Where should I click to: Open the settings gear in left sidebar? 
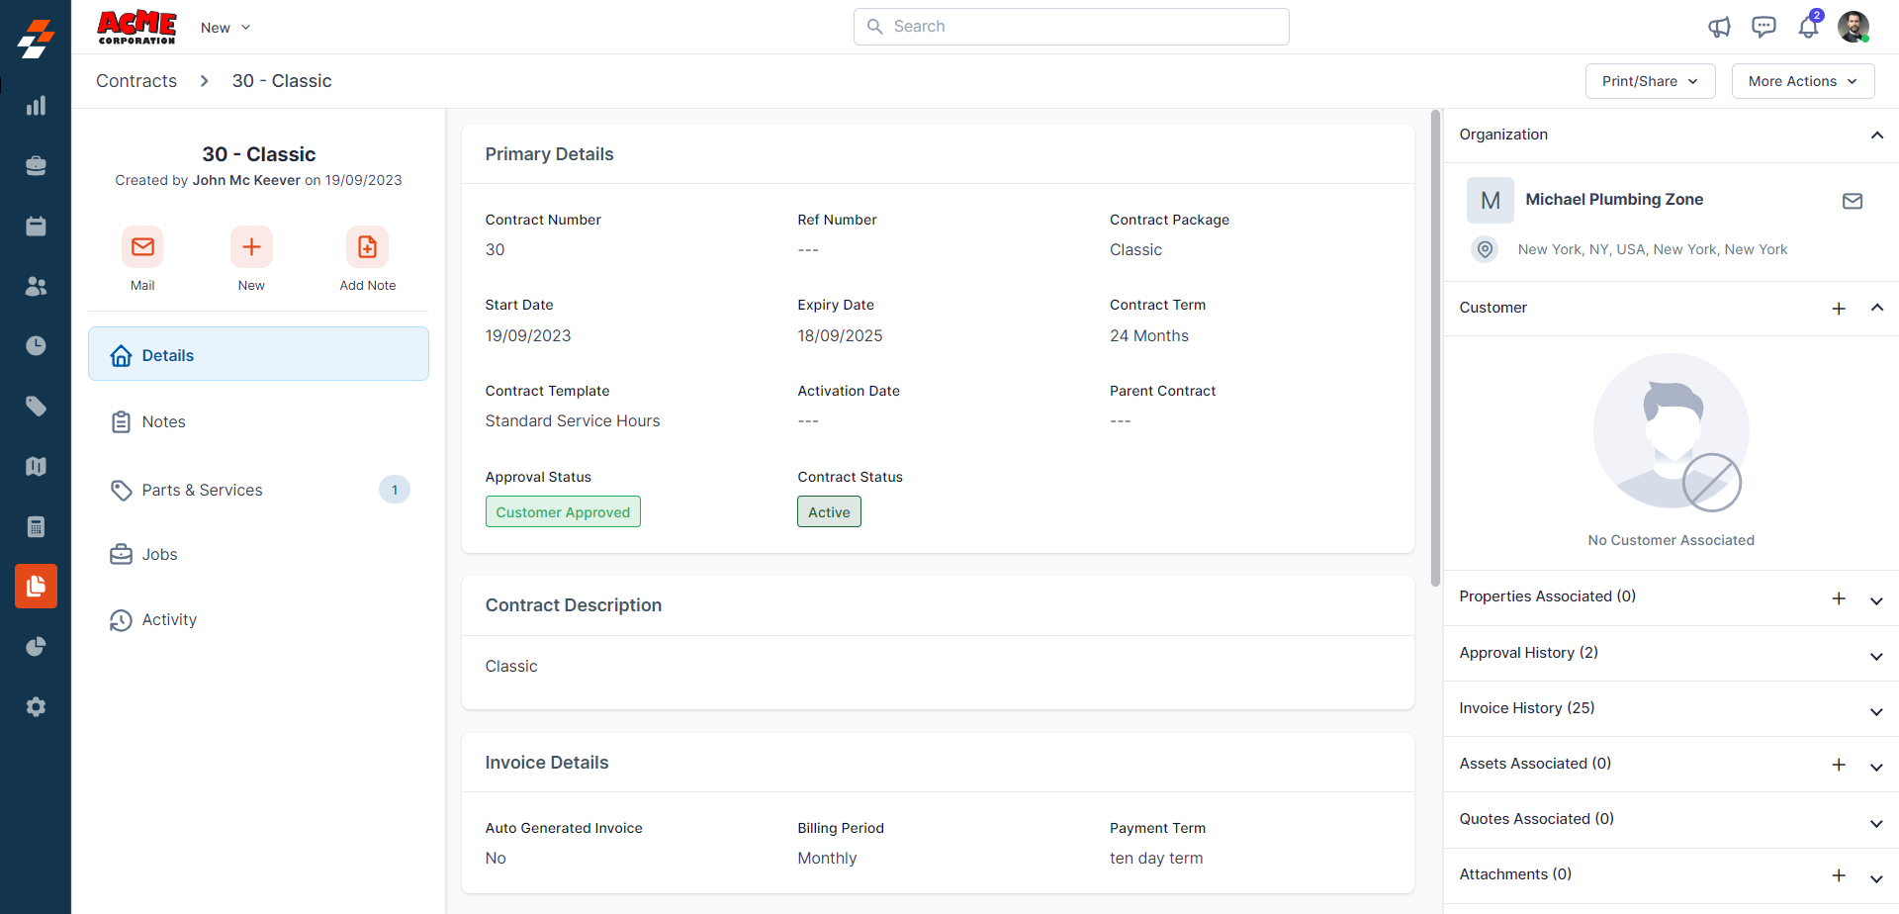point(36,707)
